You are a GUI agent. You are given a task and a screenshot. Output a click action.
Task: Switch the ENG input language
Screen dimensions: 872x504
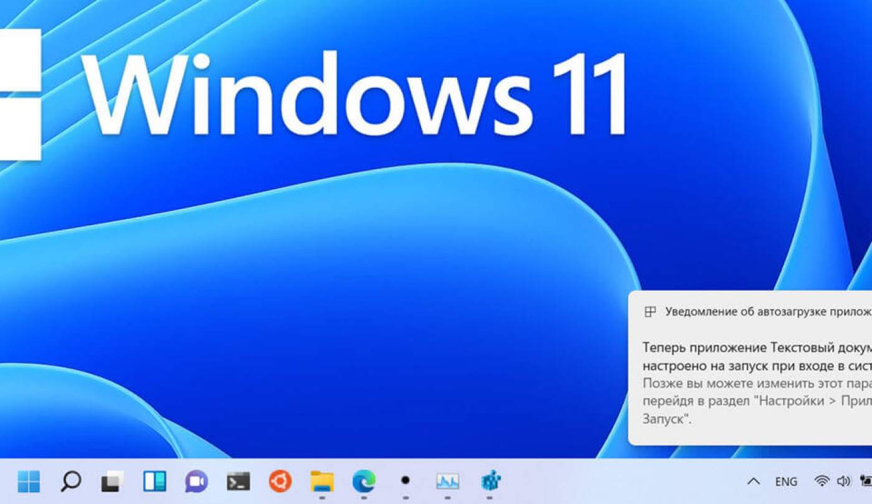786,482
